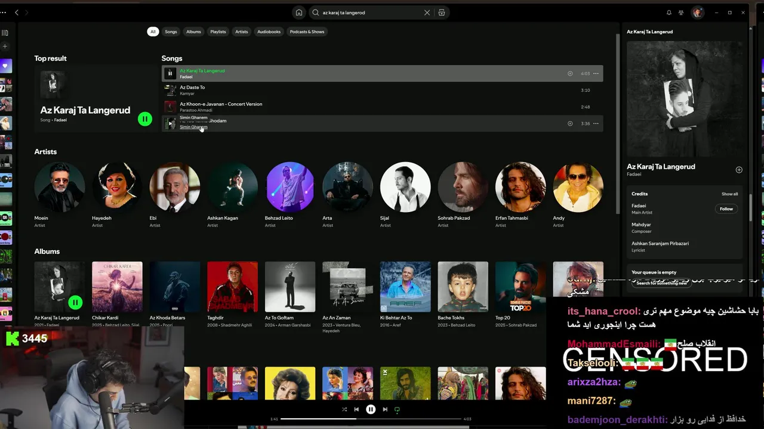Viewport: 764px width, 429px height.
Task: Follow Fadaei in Credits
Action: 726,209
